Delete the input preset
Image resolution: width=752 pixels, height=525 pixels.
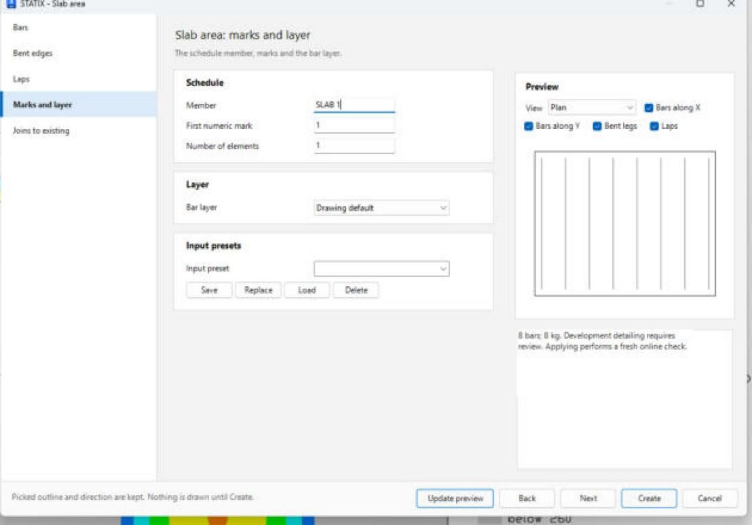coord(356,290)
